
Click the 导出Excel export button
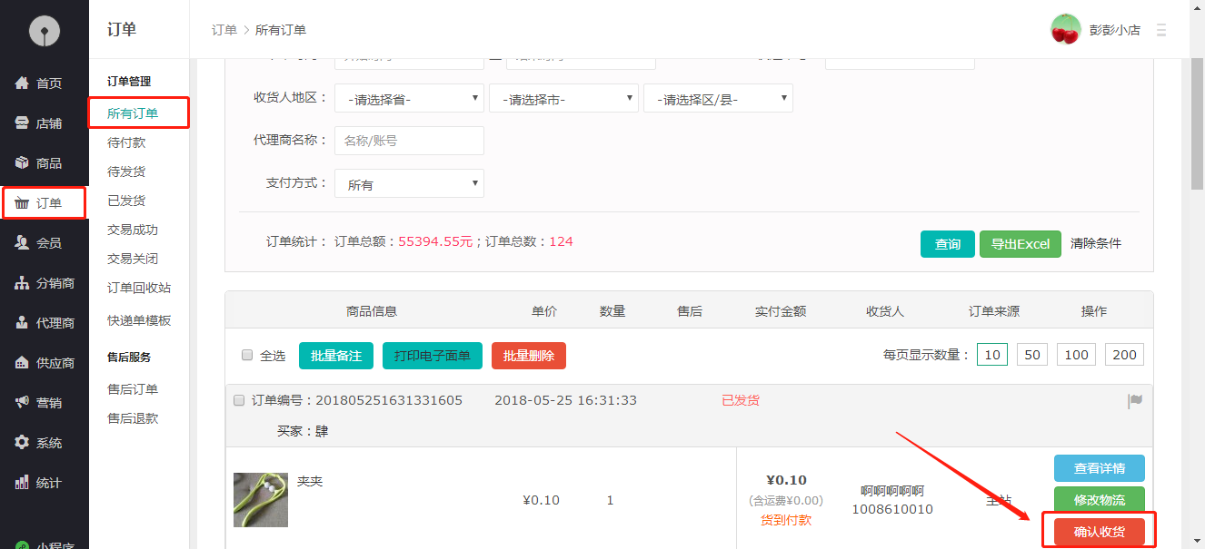[x=1020, y=243]
